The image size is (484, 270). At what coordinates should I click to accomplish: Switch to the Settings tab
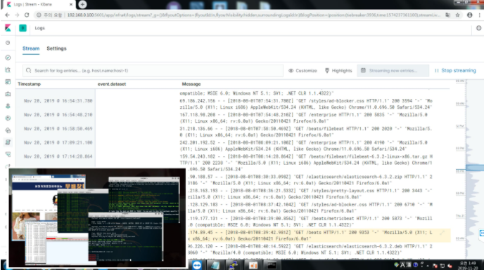pyautogui.click(x=56, y=48)
